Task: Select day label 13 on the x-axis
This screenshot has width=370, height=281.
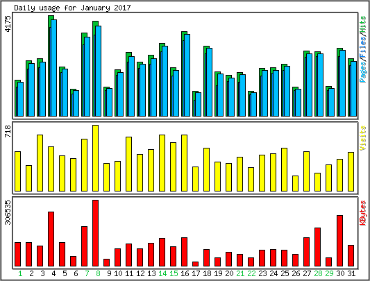Action: 151,273
